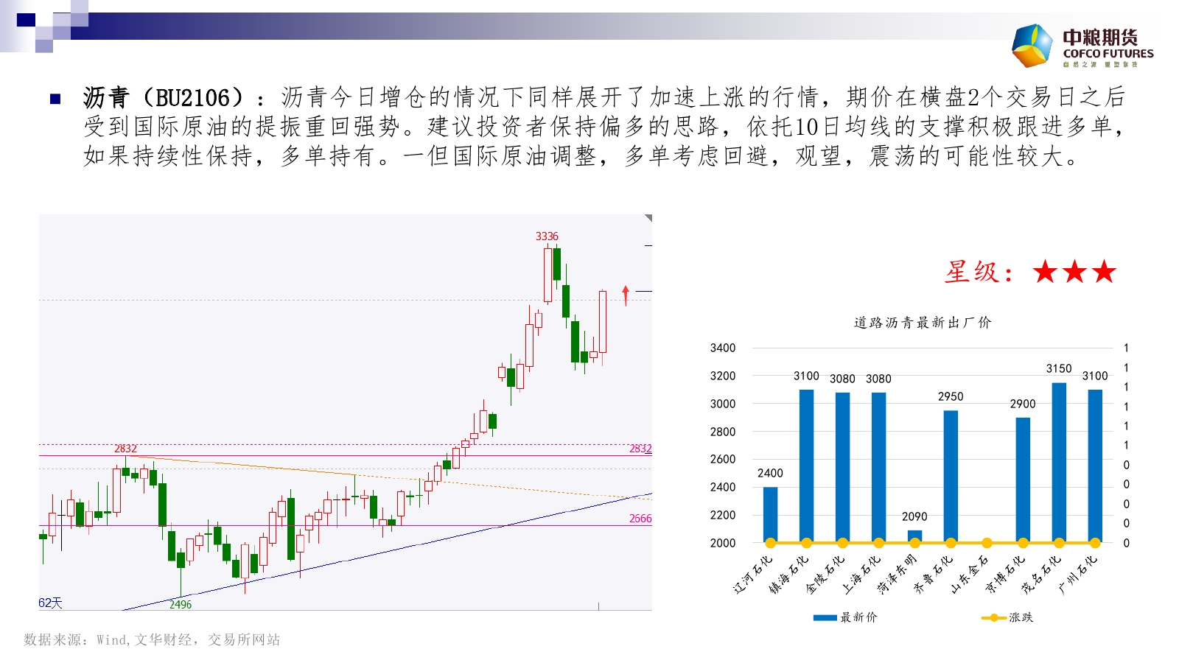Click the 星级 rating label
1179x663 pixels.
(979, 273)
